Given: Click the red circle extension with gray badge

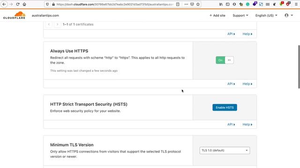Looking at the screenshot, I should tap(288, 4).
